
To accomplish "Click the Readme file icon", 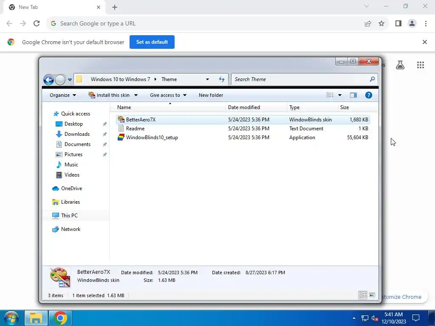I will [121, 128].
